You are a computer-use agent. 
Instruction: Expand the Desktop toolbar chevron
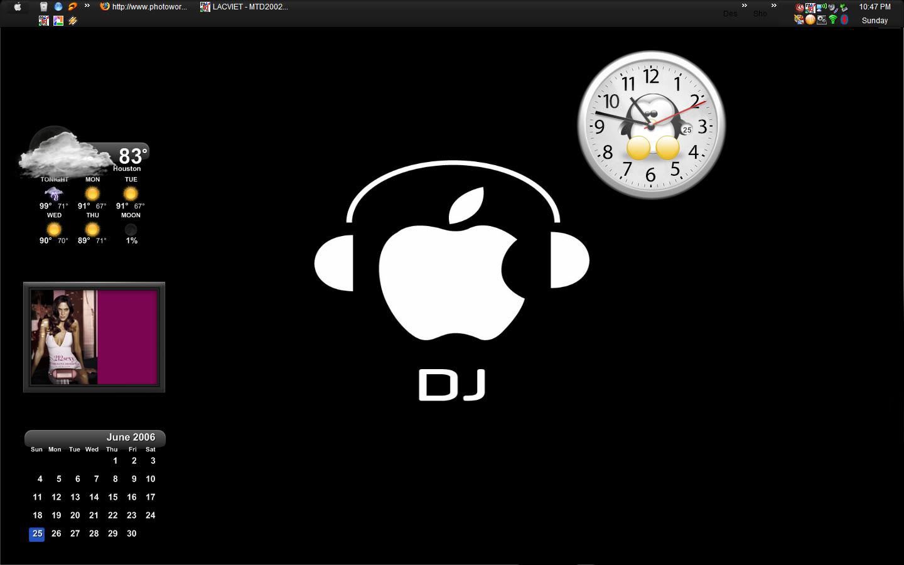pyautogui.click(x=745, y=6)
